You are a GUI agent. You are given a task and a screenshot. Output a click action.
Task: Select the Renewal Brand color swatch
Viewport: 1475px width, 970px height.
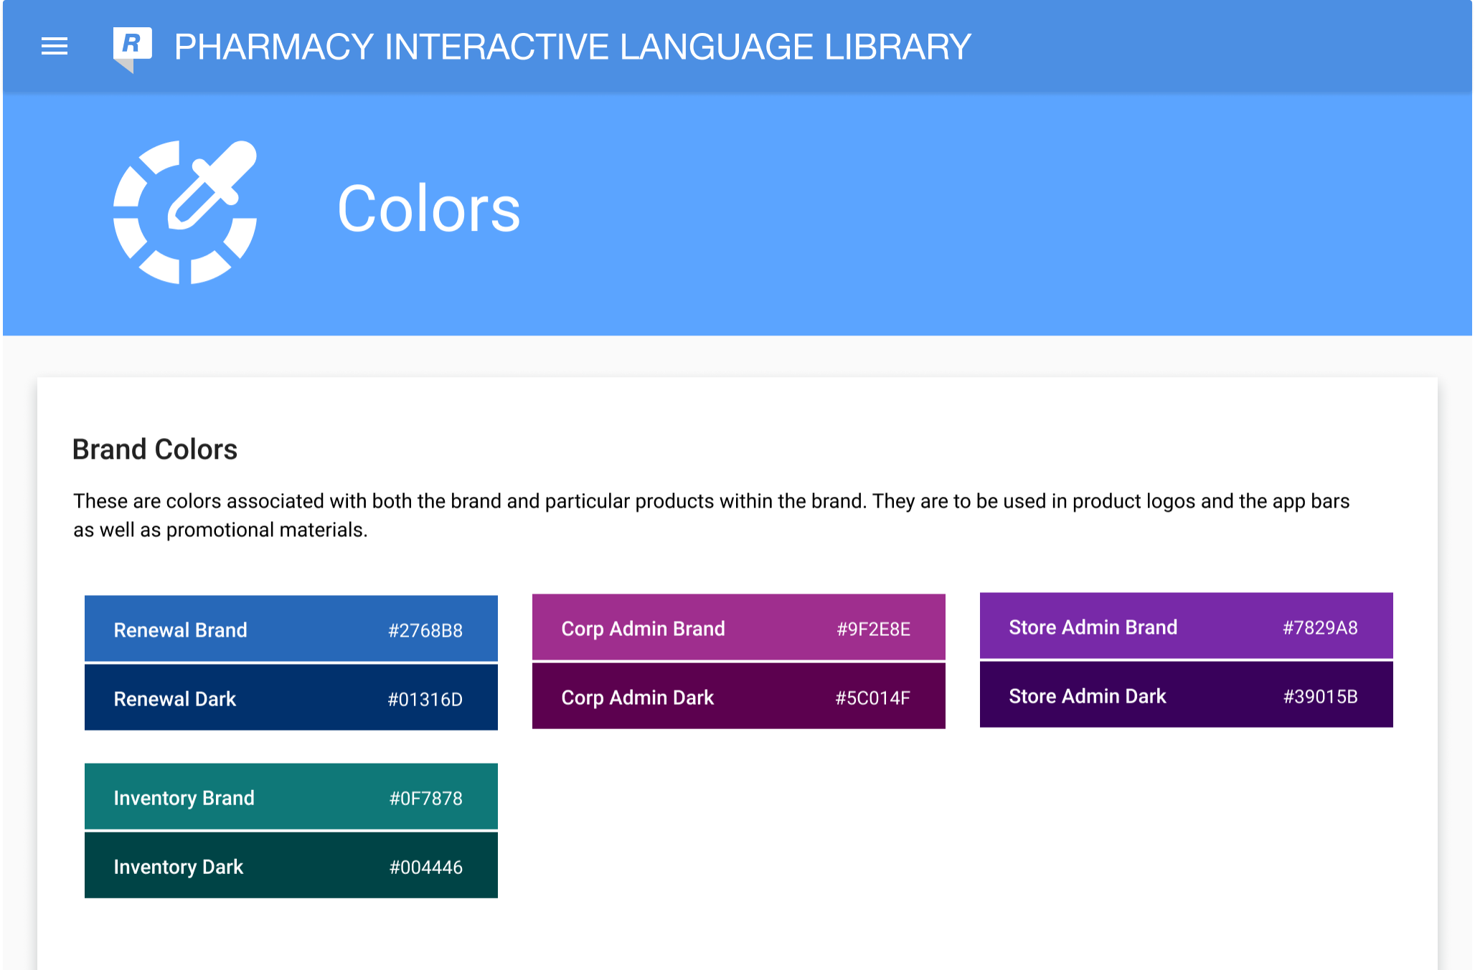click(x=291, y=628)
